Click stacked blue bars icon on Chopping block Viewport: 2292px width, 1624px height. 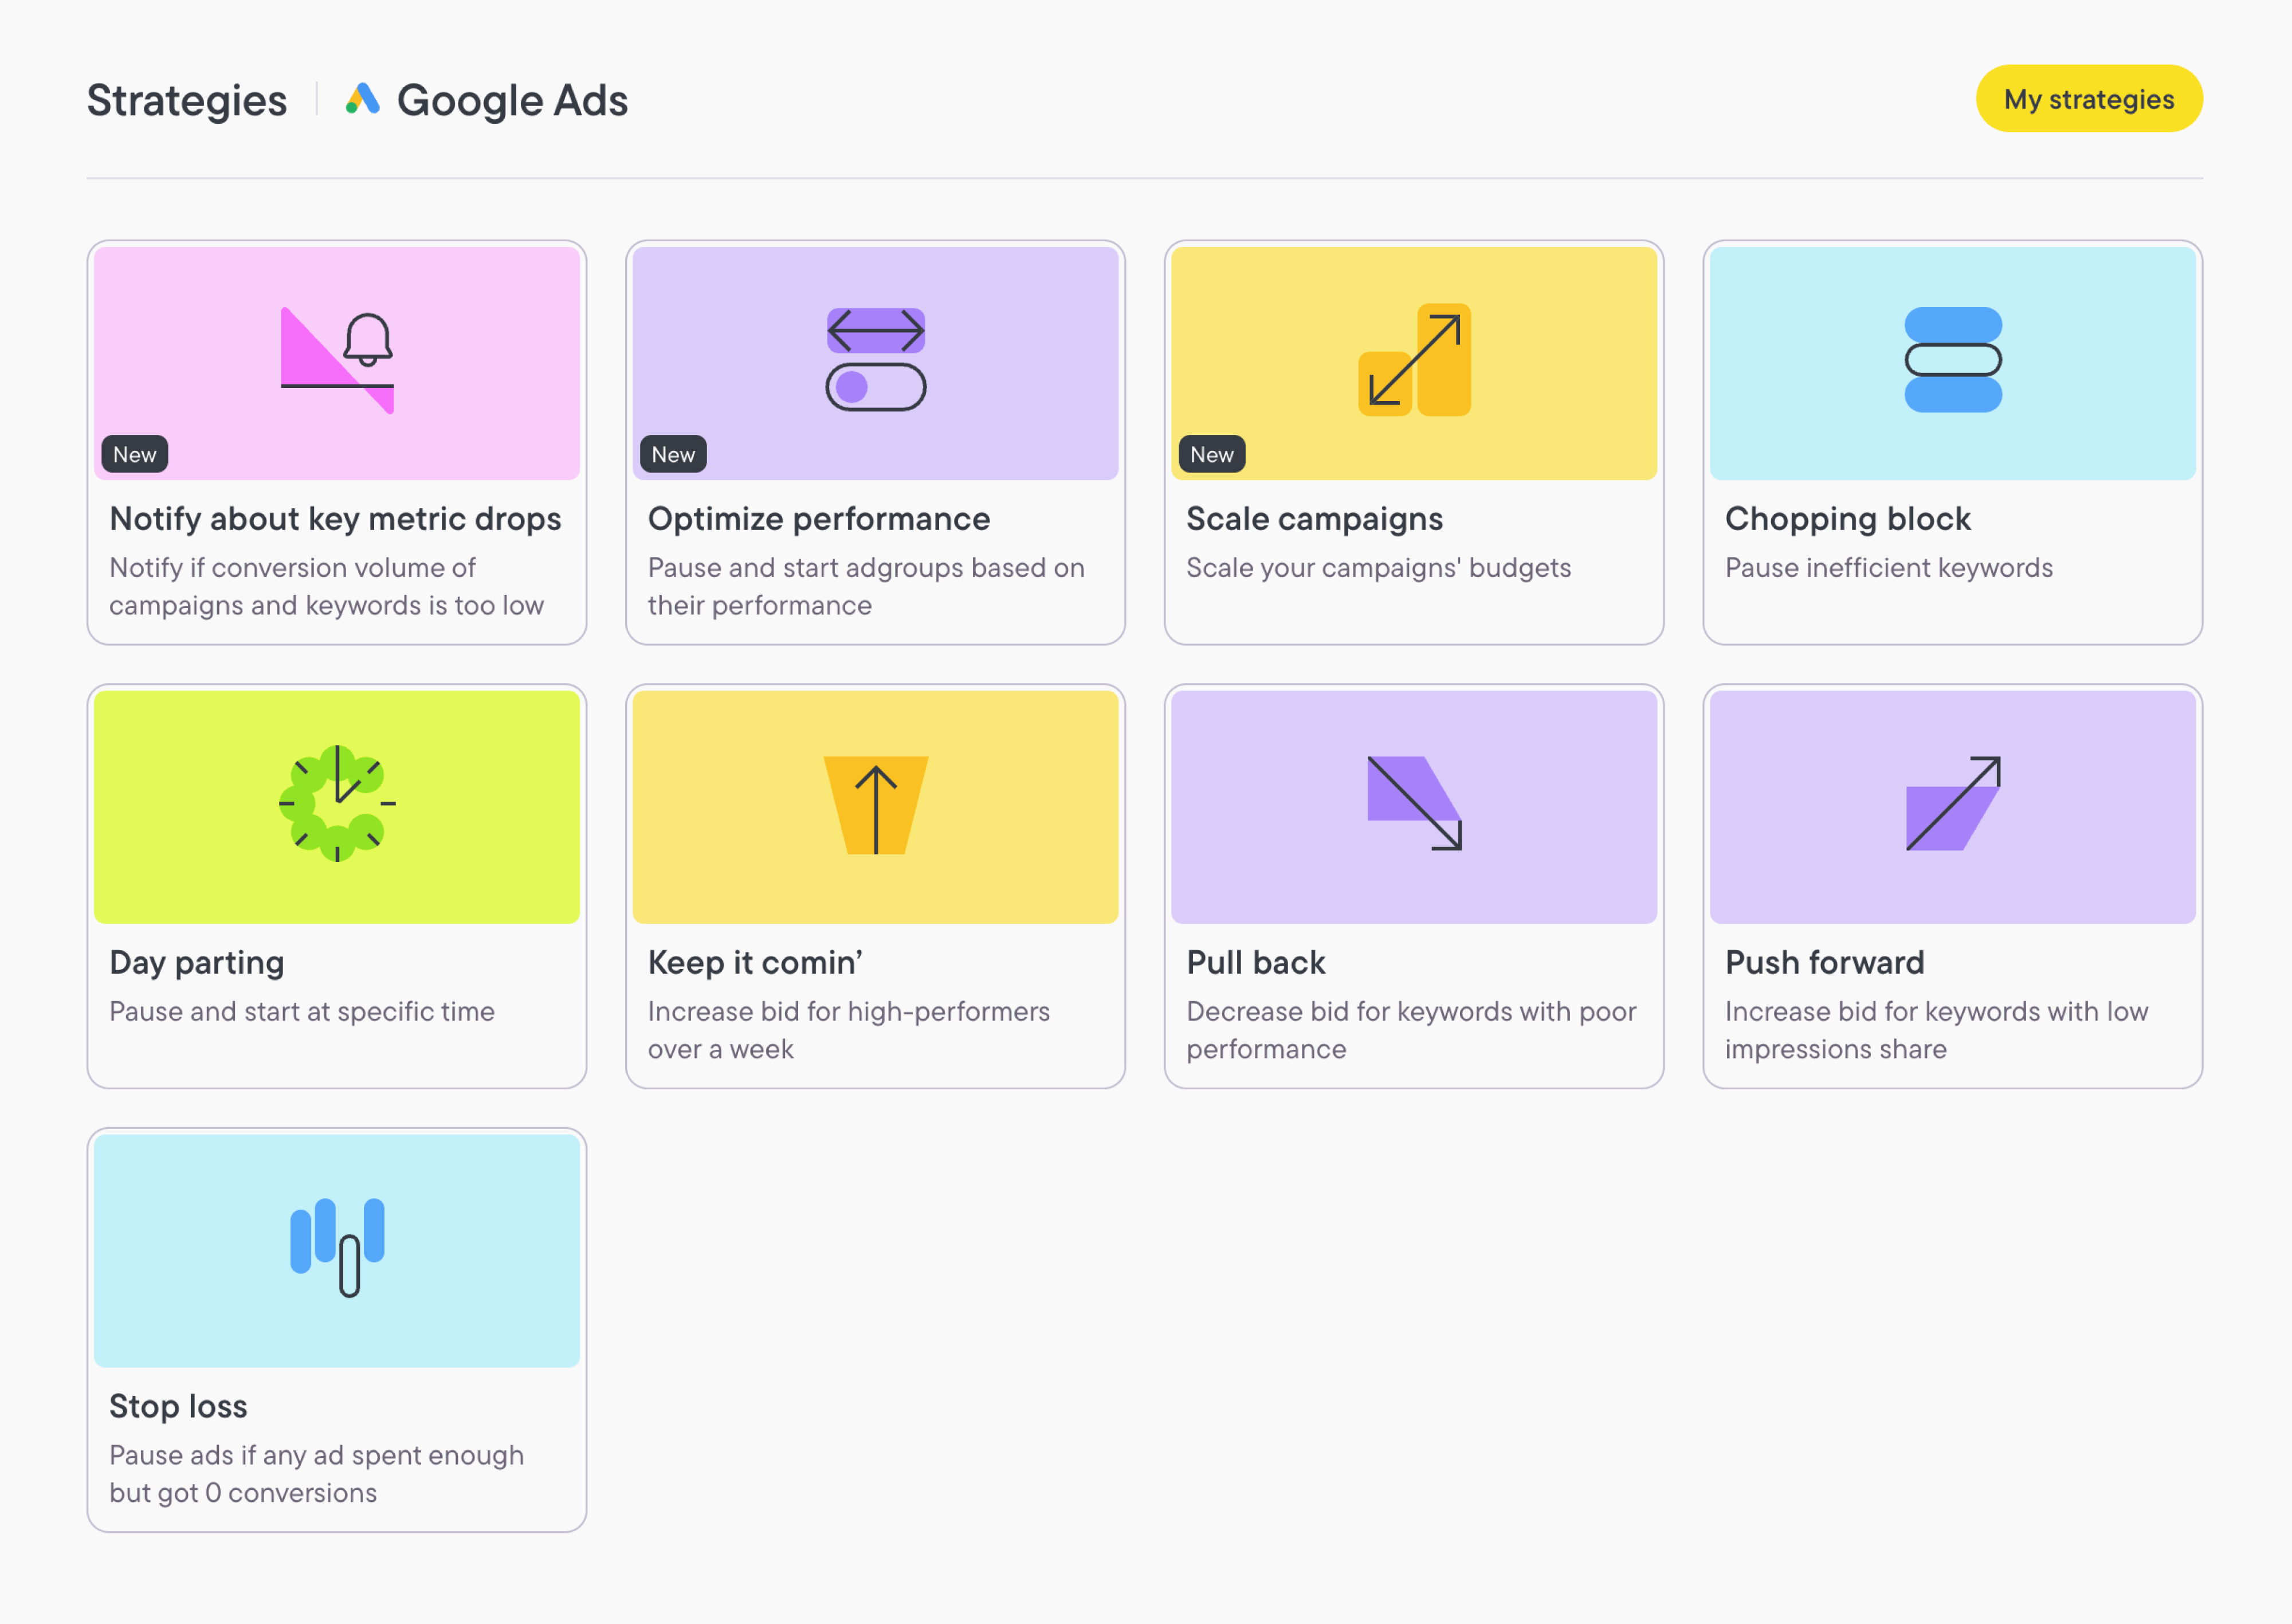coord(1952,360)
